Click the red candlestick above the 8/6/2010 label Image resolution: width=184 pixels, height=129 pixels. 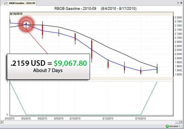pyautogui.click(x=43, y=30)
